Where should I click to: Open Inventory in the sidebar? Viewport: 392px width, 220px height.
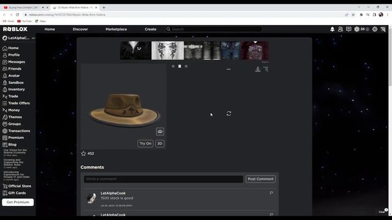[x=13, y=89]
